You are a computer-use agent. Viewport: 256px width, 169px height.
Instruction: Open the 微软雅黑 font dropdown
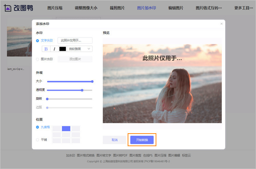click(80, 49)
